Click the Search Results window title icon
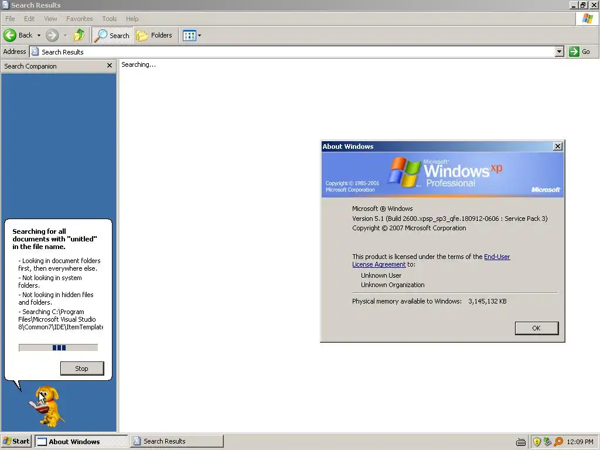 click(x=6, y=5)
